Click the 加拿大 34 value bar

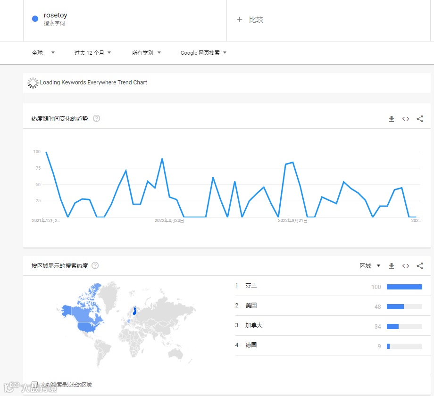pyautogui.click(x=404, y=326)
